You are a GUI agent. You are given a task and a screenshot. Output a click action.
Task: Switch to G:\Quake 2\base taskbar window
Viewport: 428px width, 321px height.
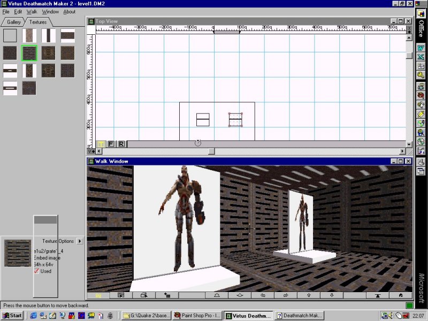[x=146, y=316]
